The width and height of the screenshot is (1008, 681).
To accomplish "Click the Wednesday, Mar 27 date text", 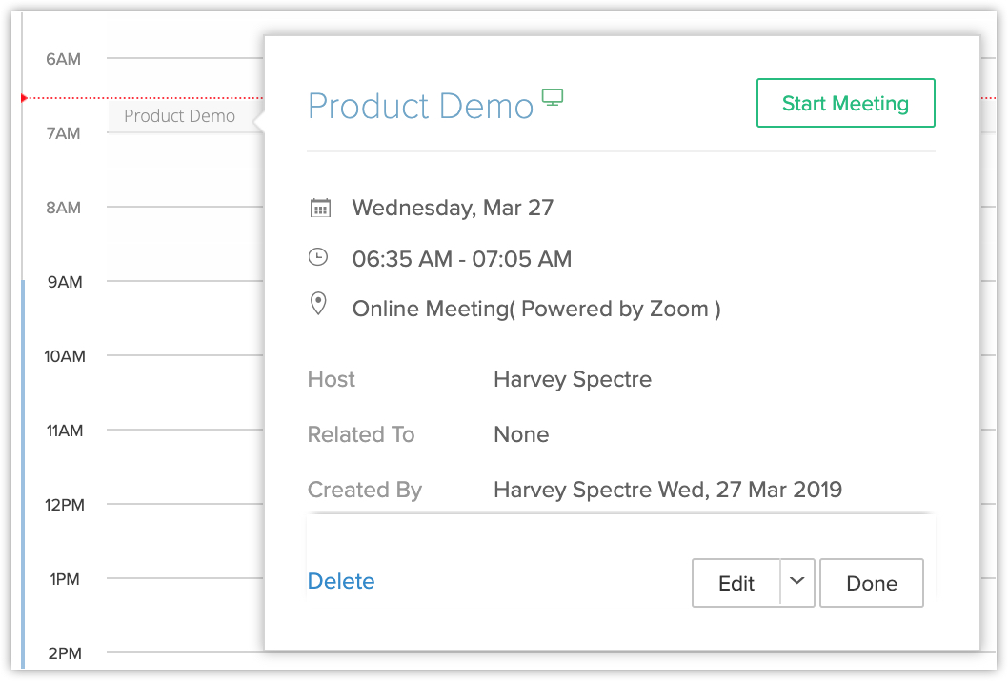I will click(x=453, y=208).
